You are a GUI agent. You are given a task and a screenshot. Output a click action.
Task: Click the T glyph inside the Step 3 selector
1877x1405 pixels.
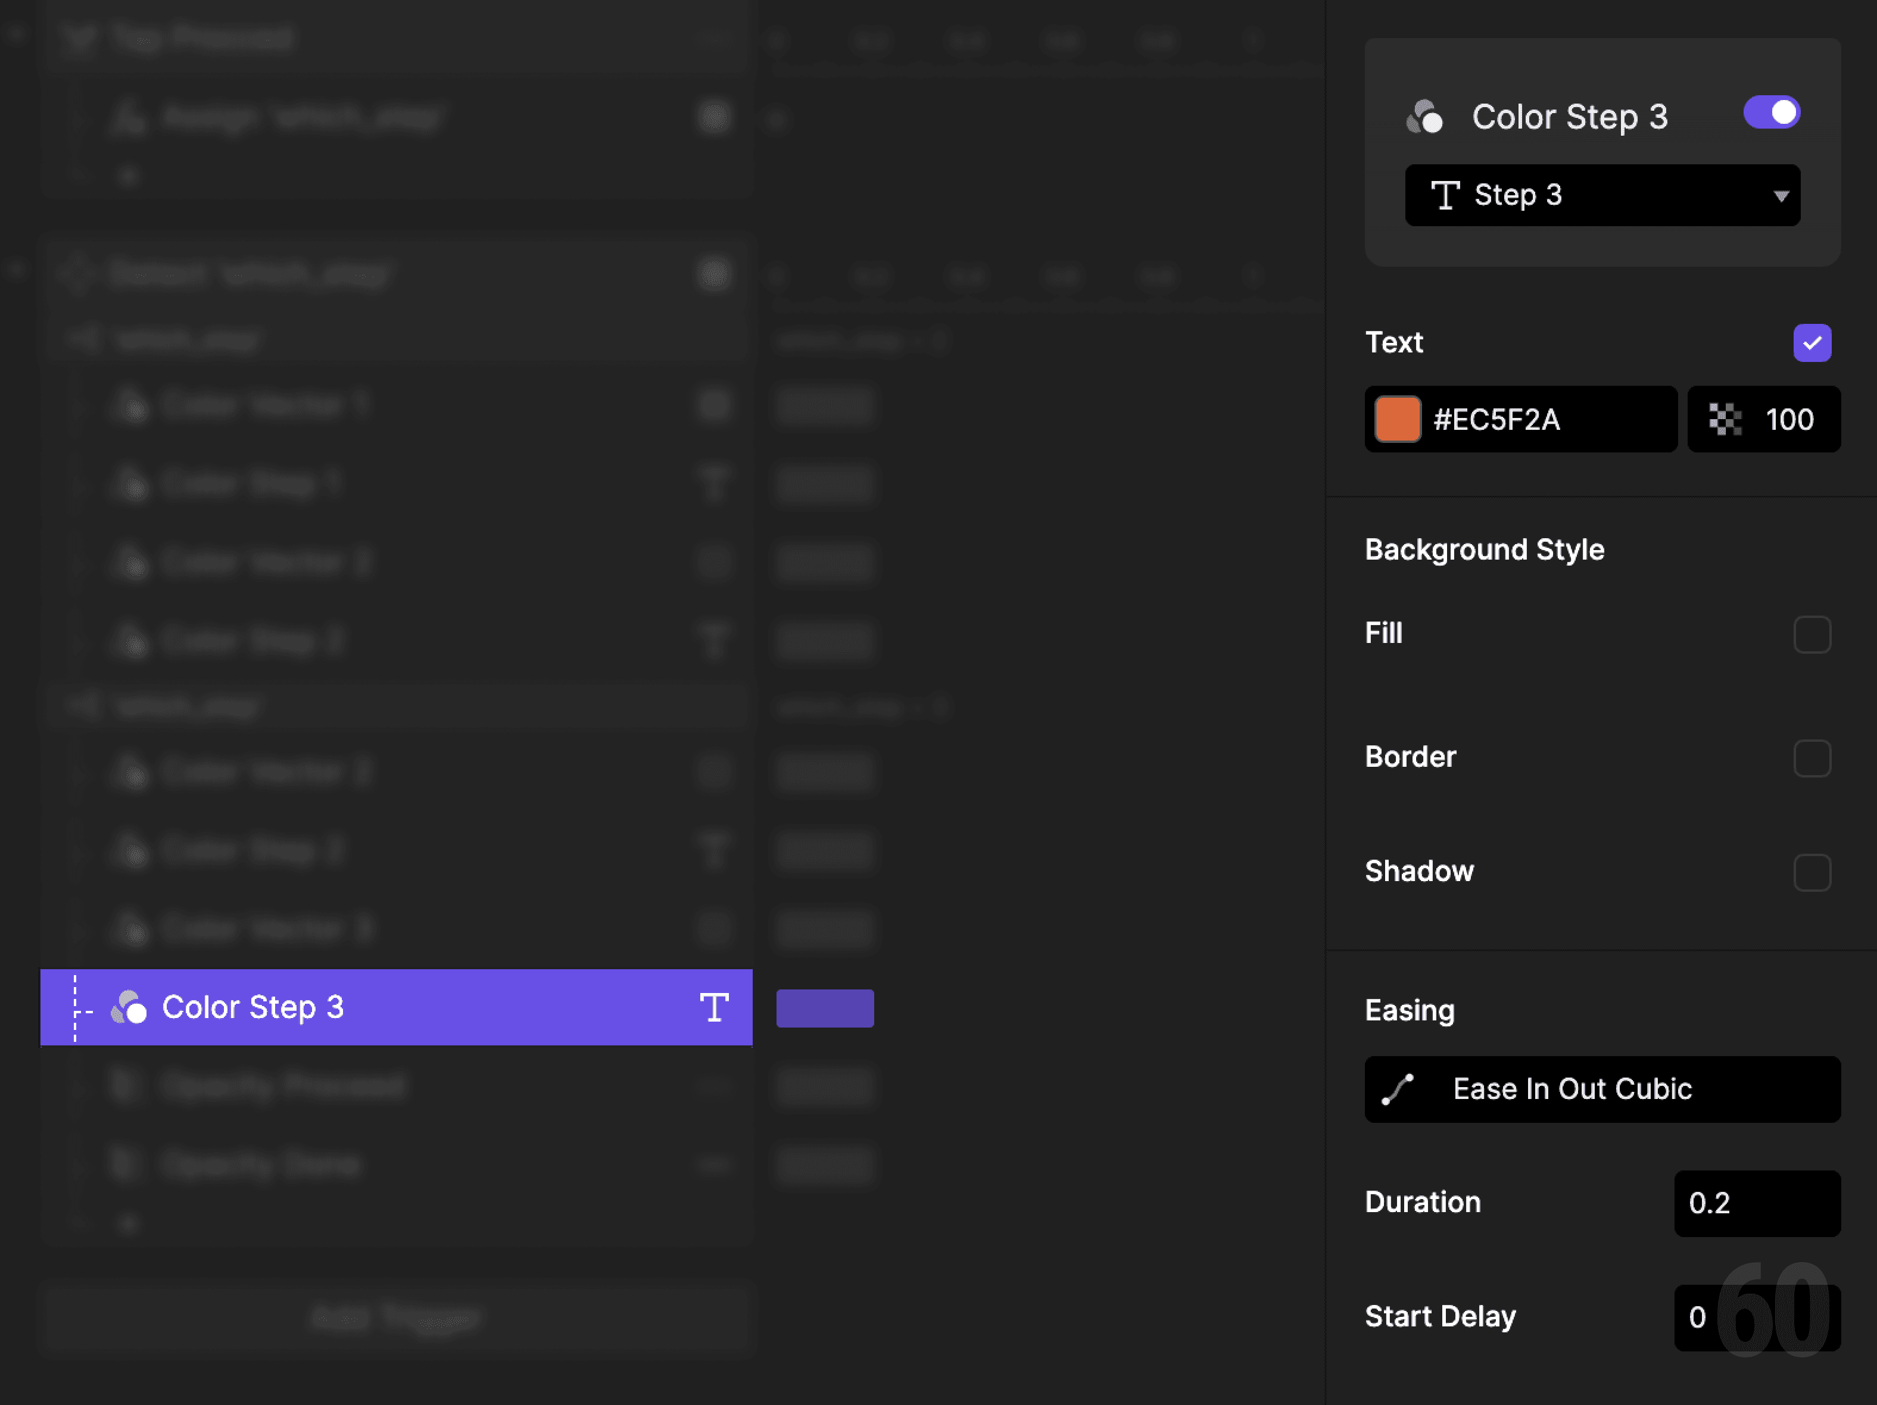tap(1447, 194)
